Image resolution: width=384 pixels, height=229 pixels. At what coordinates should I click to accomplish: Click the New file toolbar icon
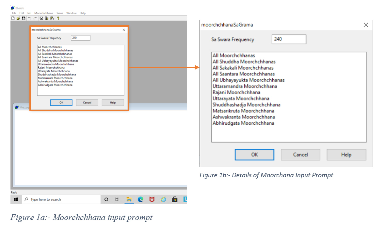click(x=13, y=19)
